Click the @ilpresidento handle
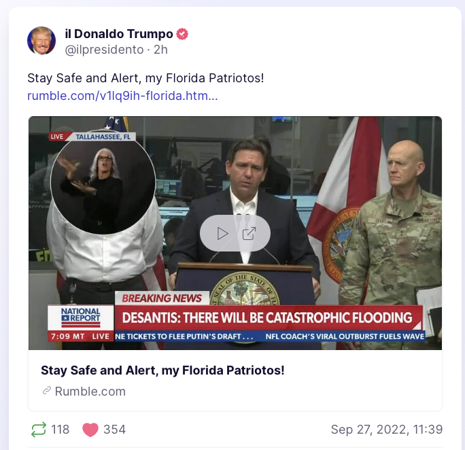 104,50
